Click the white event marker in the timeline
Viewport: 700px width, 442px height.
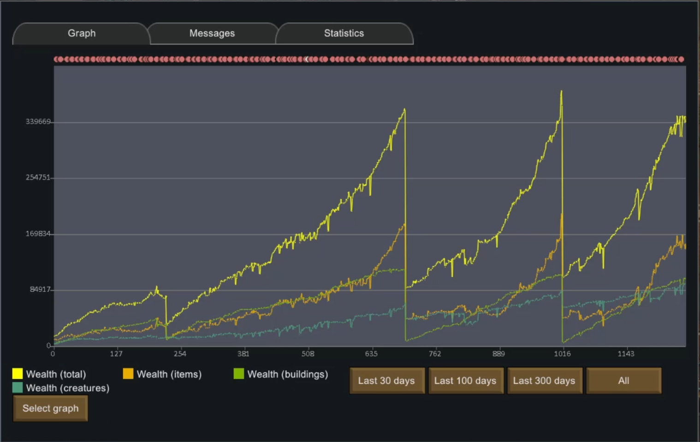[x=307, y=59]
